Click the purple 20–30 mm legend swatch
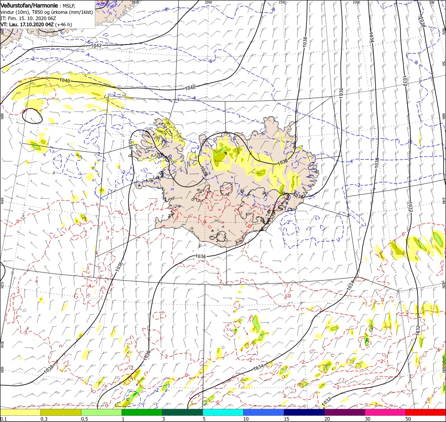Viewport: 446px width, 422px height. (344, 412)
